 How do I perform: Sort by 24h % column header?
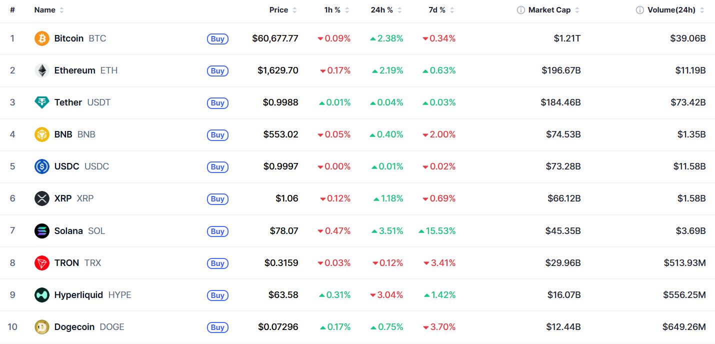pos(386,10)
